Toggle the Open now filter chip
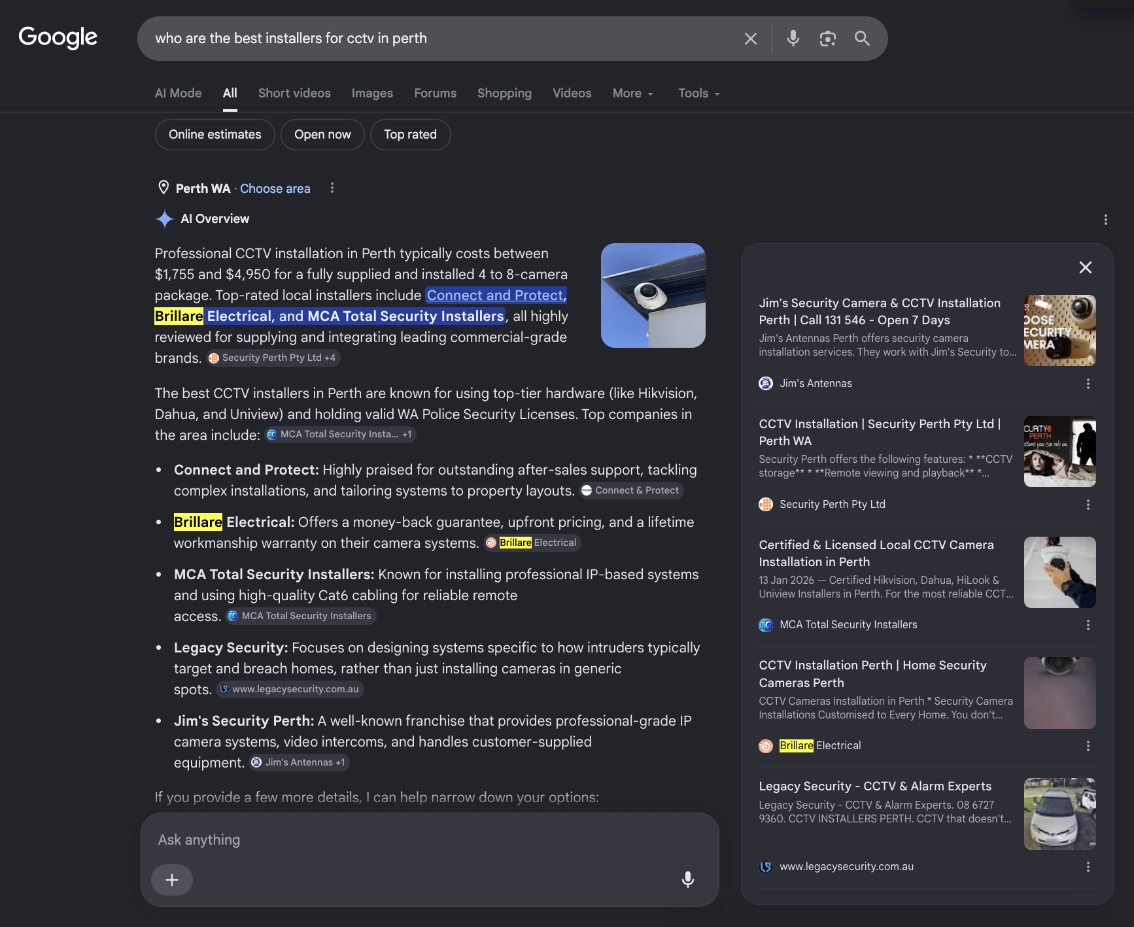The width and height of the screenshot is (1134, 927). (x=322, y=135)
